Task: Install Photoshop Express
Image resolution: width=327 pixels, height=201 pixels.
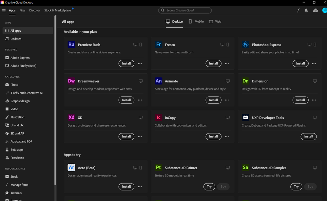Action: point(300,63)
